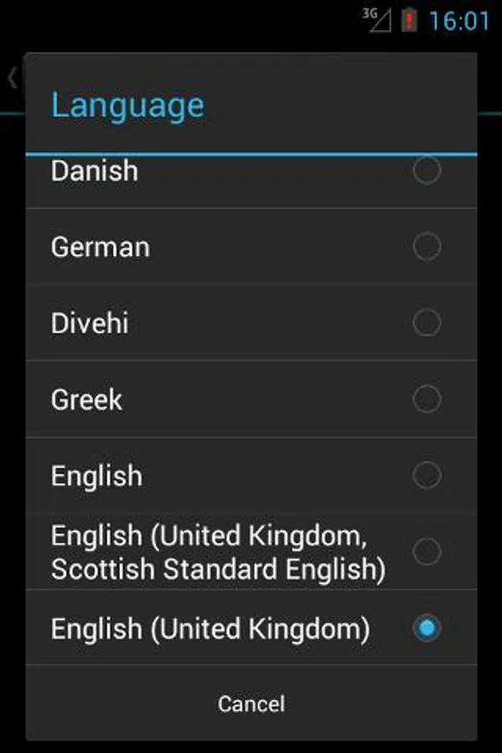Tap the selected English (United Kingdom) radio button
Screen dimensions: 502x753
pyautogui.click(x=427, y=628)
